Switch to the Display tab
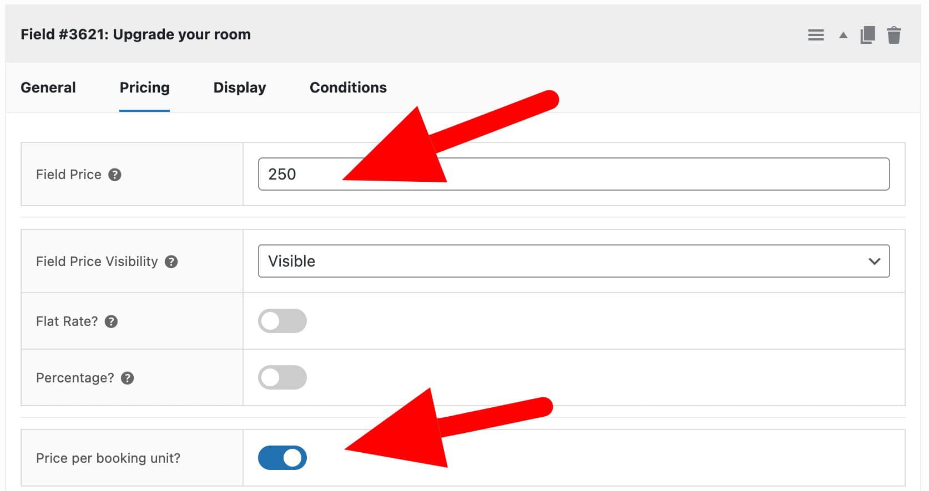The height and width of the screenshot is (491, 929). 239,87
